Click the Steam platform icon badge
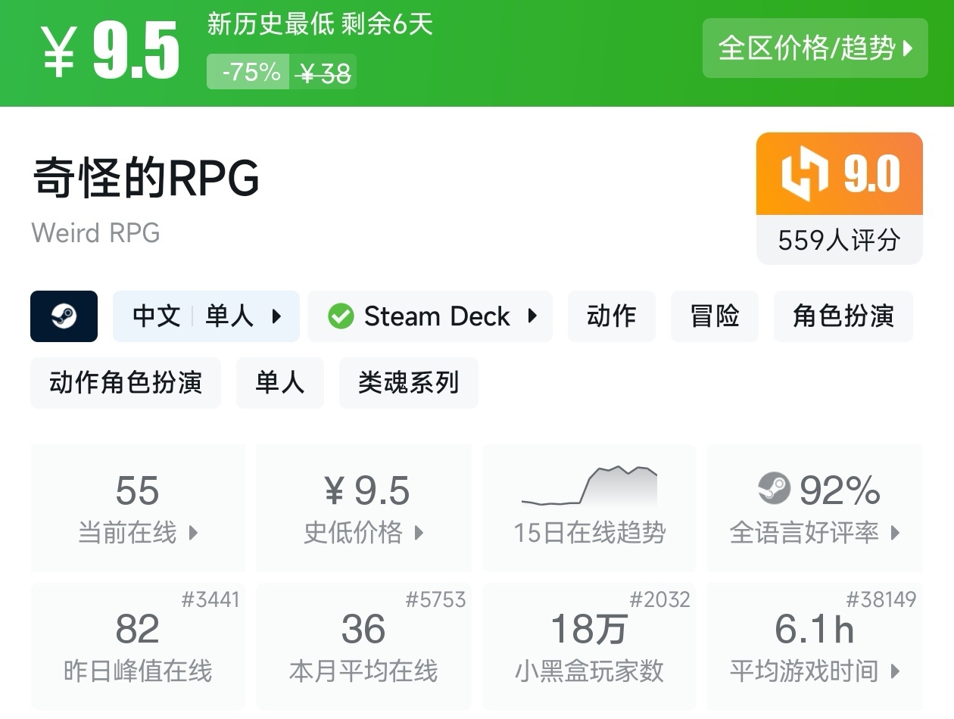Viewport: 954px width, 719px height. (64, 316)
